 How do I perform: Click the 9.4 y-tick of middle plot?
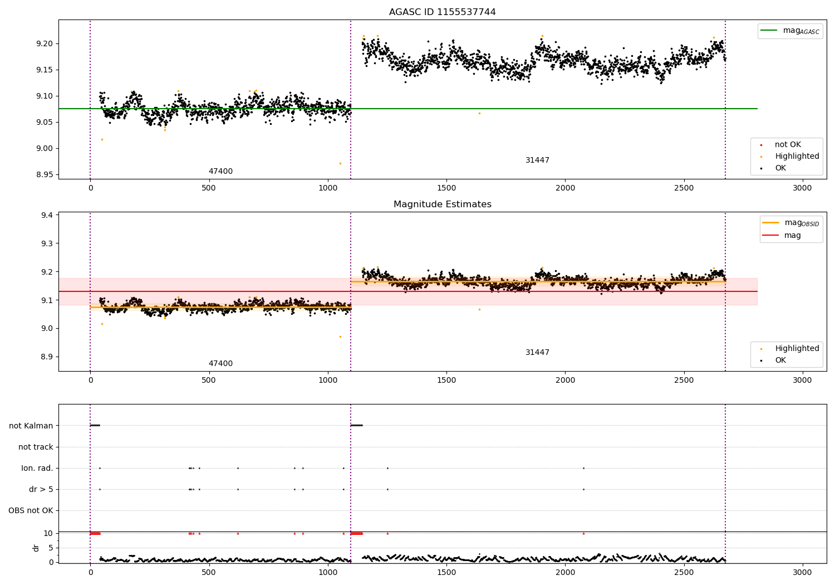[x=47, y=215]
